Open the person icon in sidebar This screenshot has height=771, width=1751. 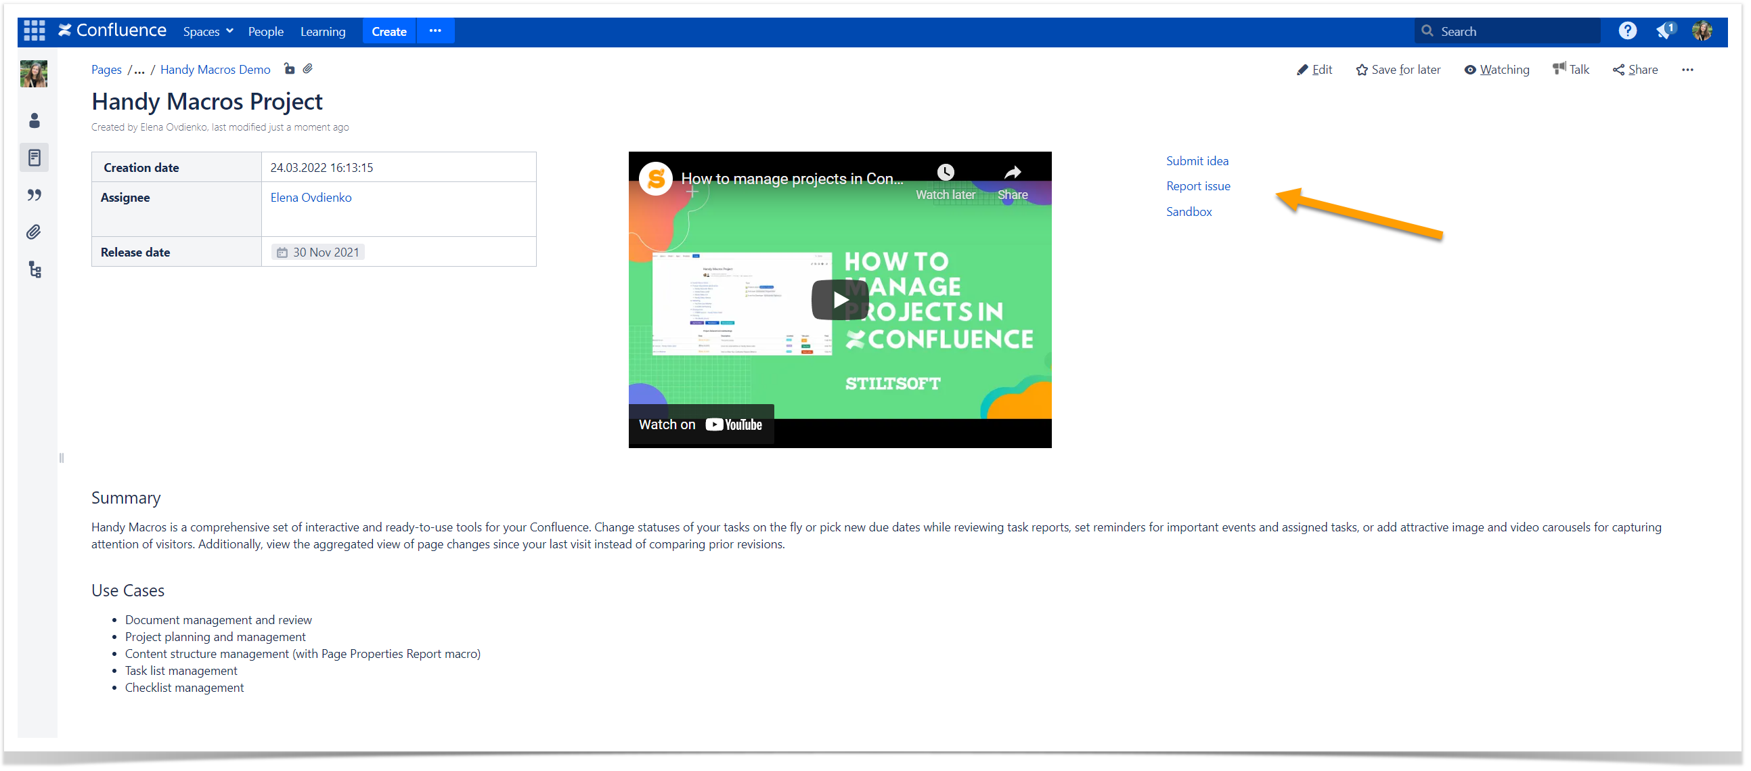(35, 121)
